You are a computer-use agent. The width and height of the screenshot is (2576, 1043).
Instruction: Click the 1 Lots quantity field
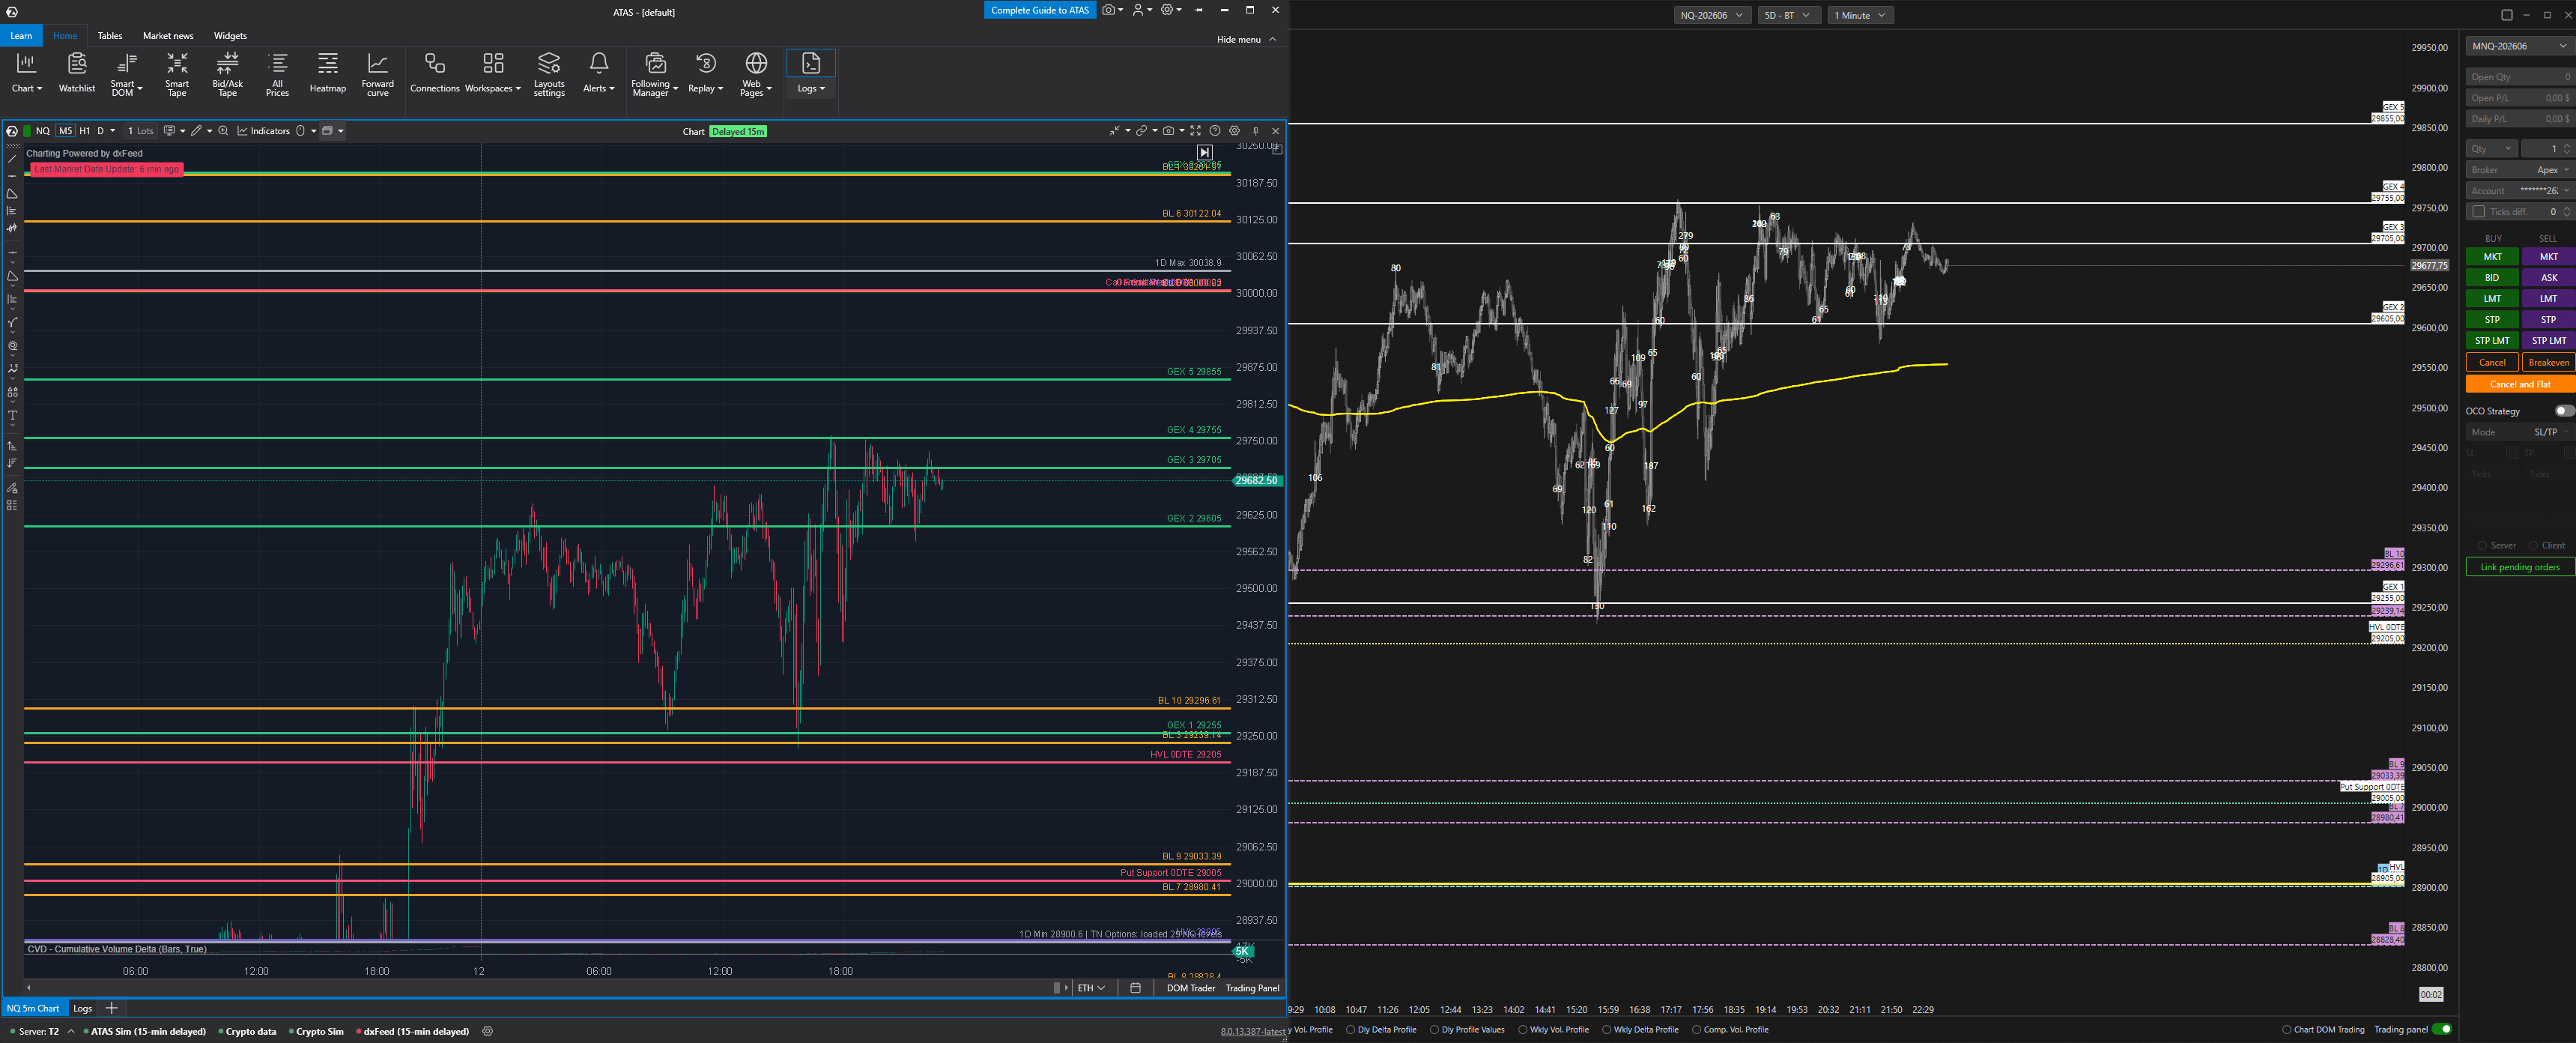(x=141, y=131)
